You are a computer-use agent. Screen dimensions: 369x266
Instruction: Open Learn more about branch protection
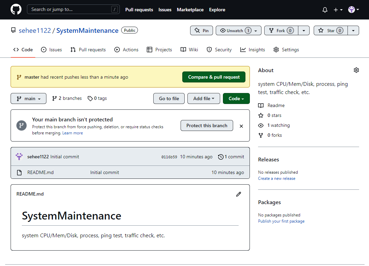72,133
